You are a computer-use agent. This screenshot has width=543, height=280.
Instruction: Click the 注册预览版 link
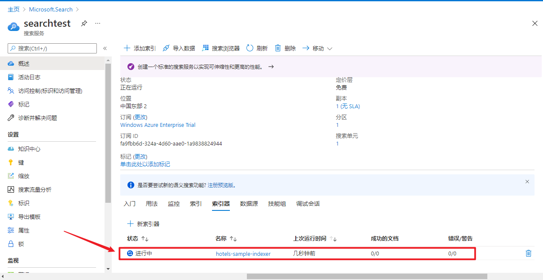tap(221, 185)
